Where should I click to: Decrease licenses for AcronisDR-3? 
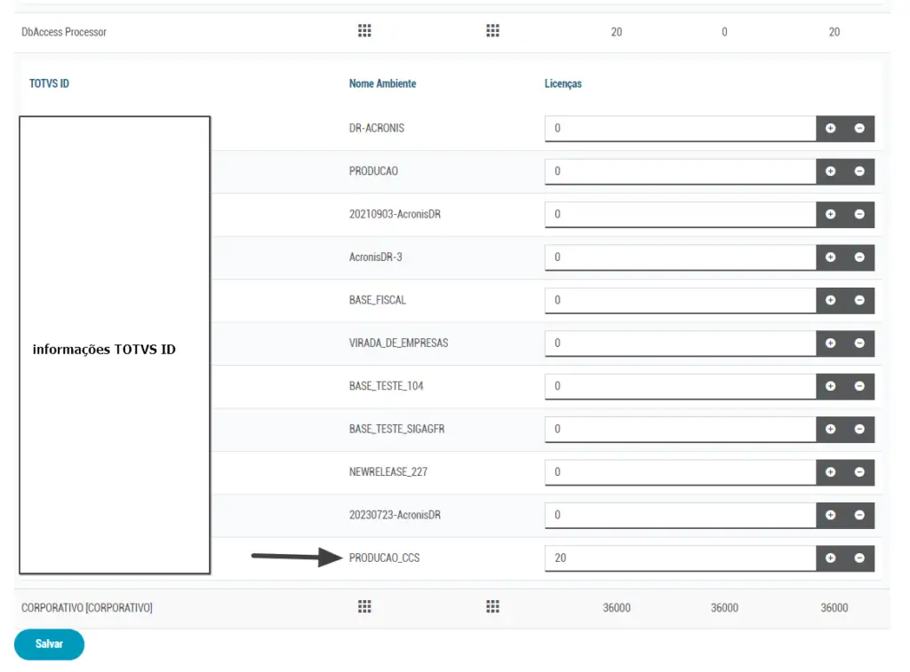[859, 257]
